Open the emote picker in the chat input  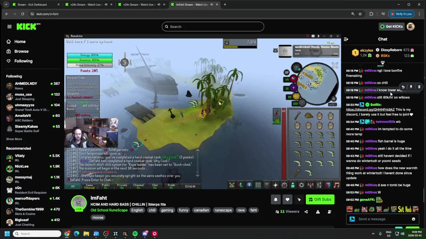(413, 219)
